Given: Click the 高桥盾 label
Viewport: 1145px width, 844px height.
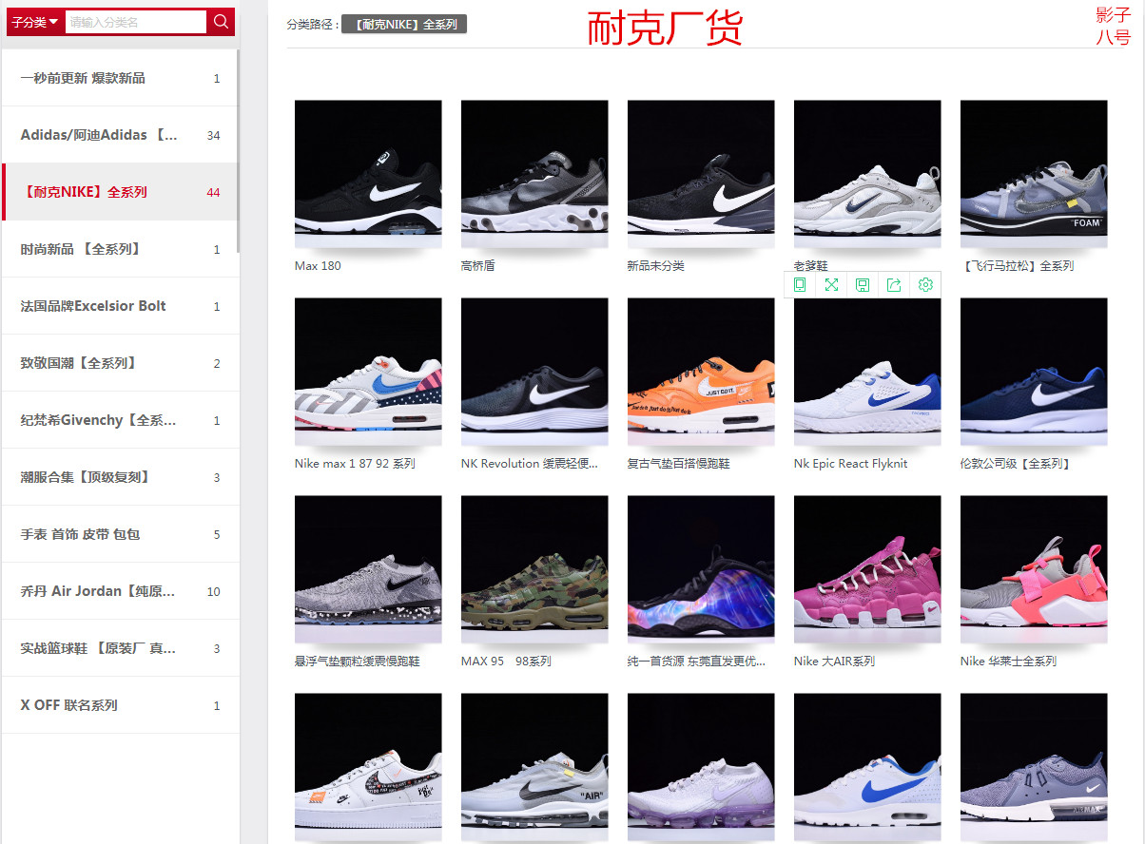Looking at the screenshot, I should (x=478, y=266).
